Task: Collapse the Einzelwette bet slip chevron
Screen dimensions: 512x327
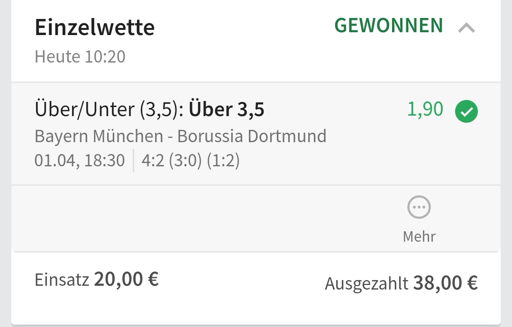Action: 466,28
